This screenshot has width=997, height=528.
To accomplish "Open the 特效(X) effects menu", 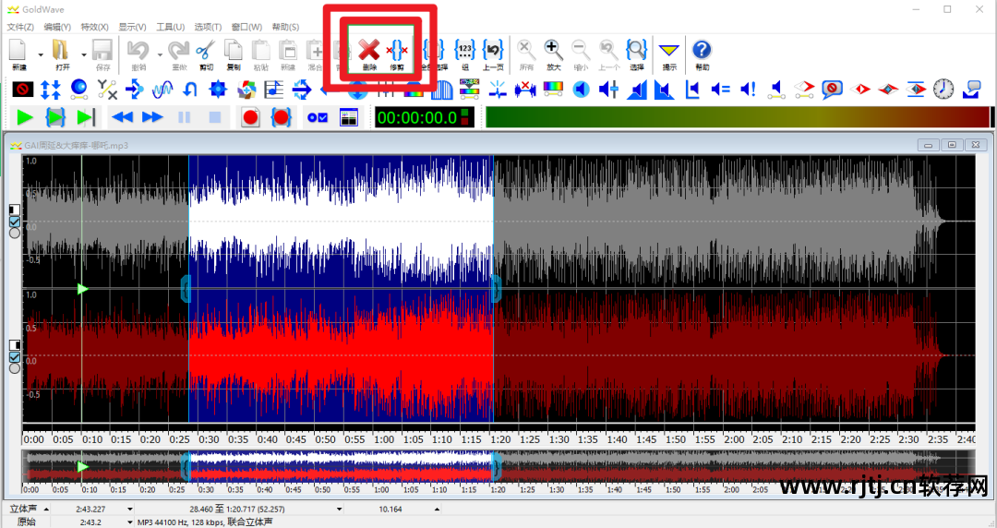I will pos(93,27).
